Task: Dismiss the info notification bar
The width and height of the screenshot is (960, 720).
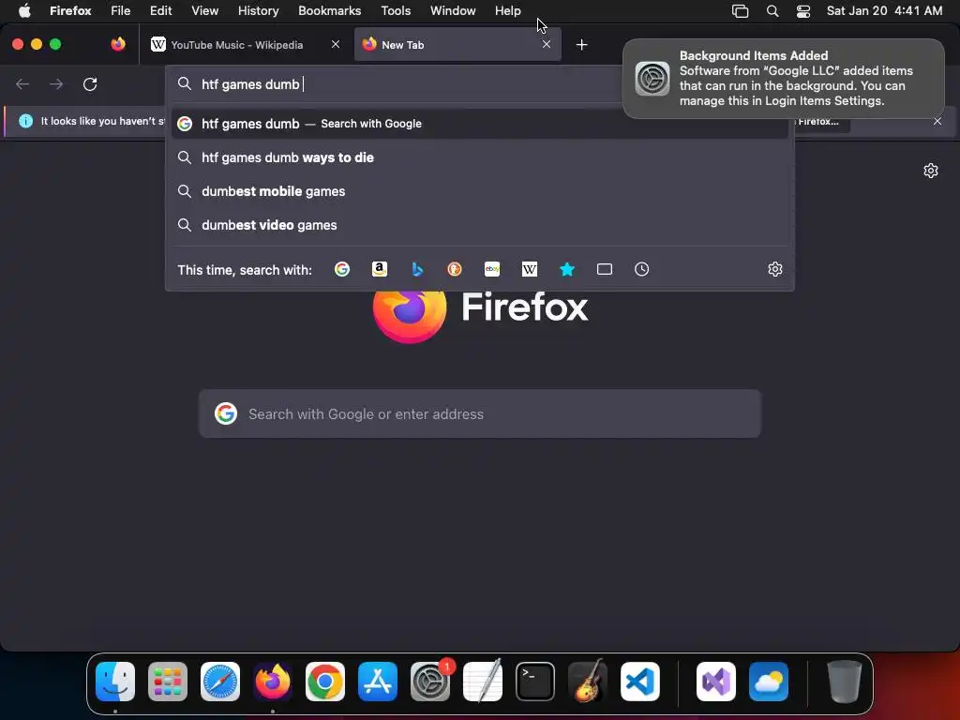Action: [x=937, y=121]
